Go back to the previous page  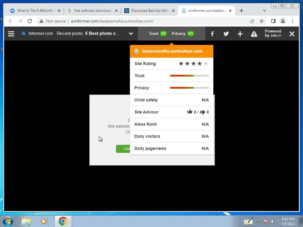coord(11,21)
